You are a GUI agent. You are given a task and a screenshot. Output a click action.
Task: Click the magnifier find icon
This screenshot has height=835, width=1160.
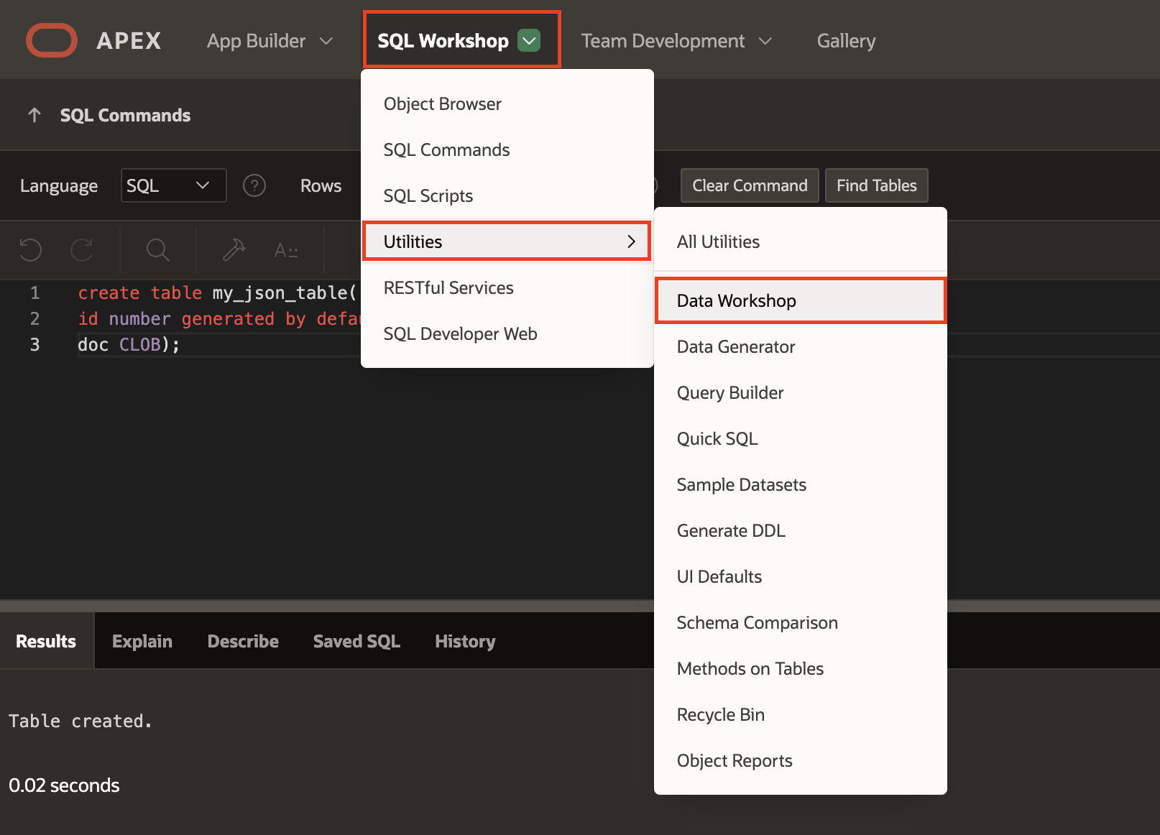tap(157, 250)
